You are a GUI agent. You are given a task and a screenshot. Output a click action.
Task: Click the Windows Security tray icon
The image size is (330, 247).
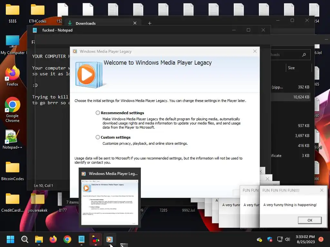pyautogui.click(x=270, y=239)
